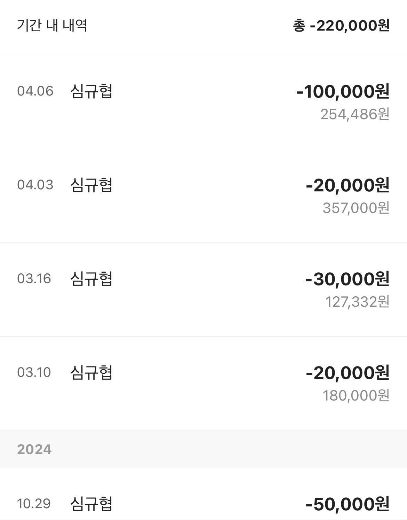Tap the 127,332원 balance figure

pyautogui.click(x=357, y=302)
